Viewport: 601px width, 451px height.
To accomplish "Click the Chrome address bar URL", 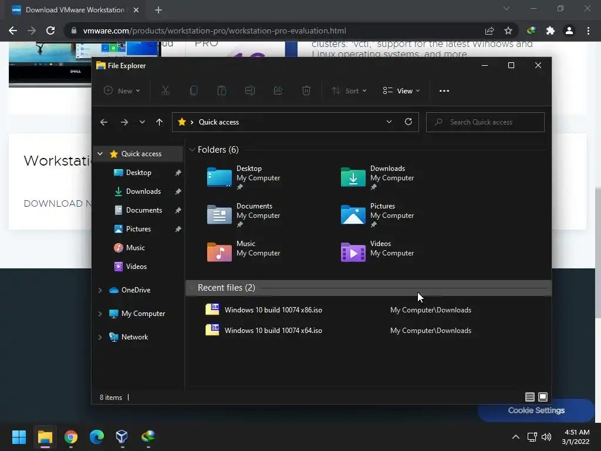I will coord(214,31).
